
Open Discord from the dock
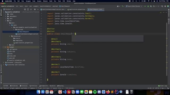99,92
